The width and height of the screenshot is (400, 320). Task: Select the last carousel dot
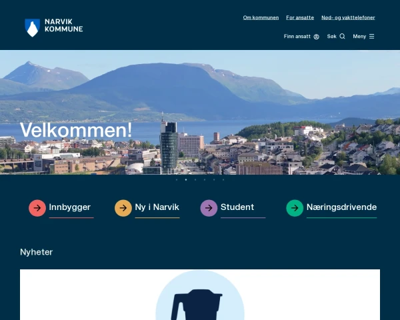223,179
